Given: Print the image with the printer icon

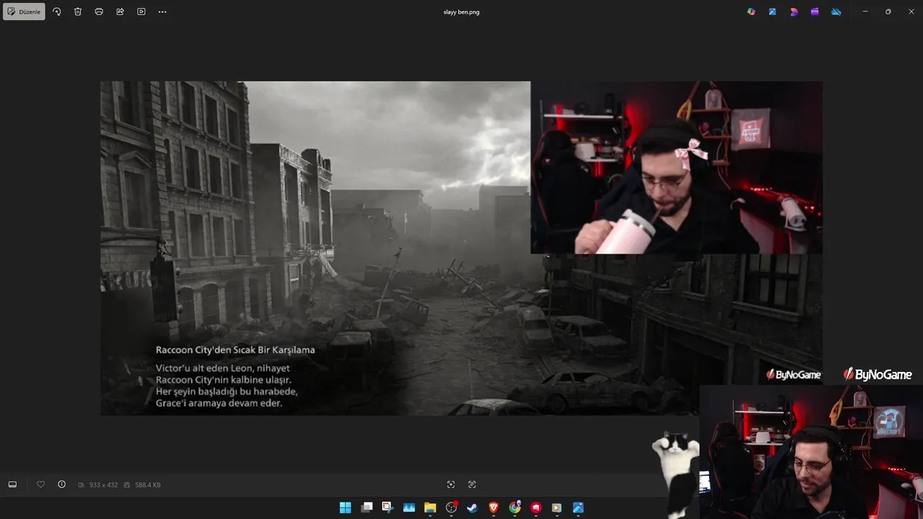Looking at the screenshot, I should [x=99, y=12].
